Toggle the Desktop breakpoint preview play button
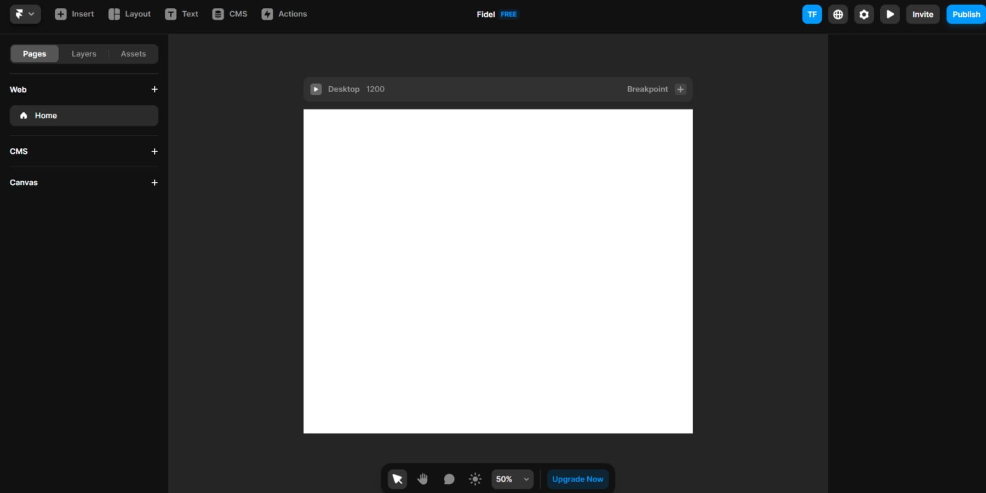Viewport: 986px width, 493px height. pos(316,89)
